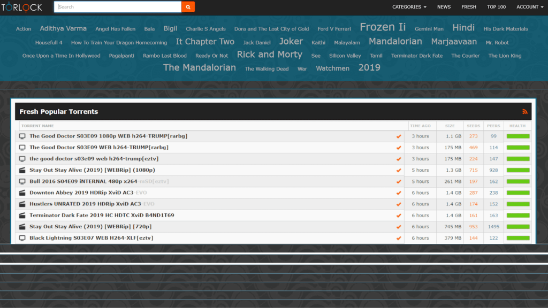Image resolution: width=548 pixels, height=308 pixels.
Task: Open the FRESH menu item
Action: point(469,7)
